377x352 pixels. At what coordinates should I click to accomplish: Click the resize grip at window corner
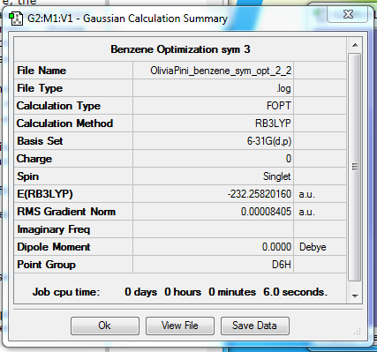[x=357, y=332]
